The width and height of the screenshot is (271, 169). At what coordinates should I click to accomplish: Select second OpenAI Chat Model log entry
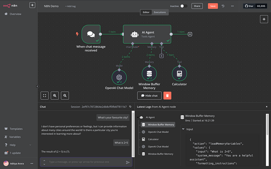158,146
